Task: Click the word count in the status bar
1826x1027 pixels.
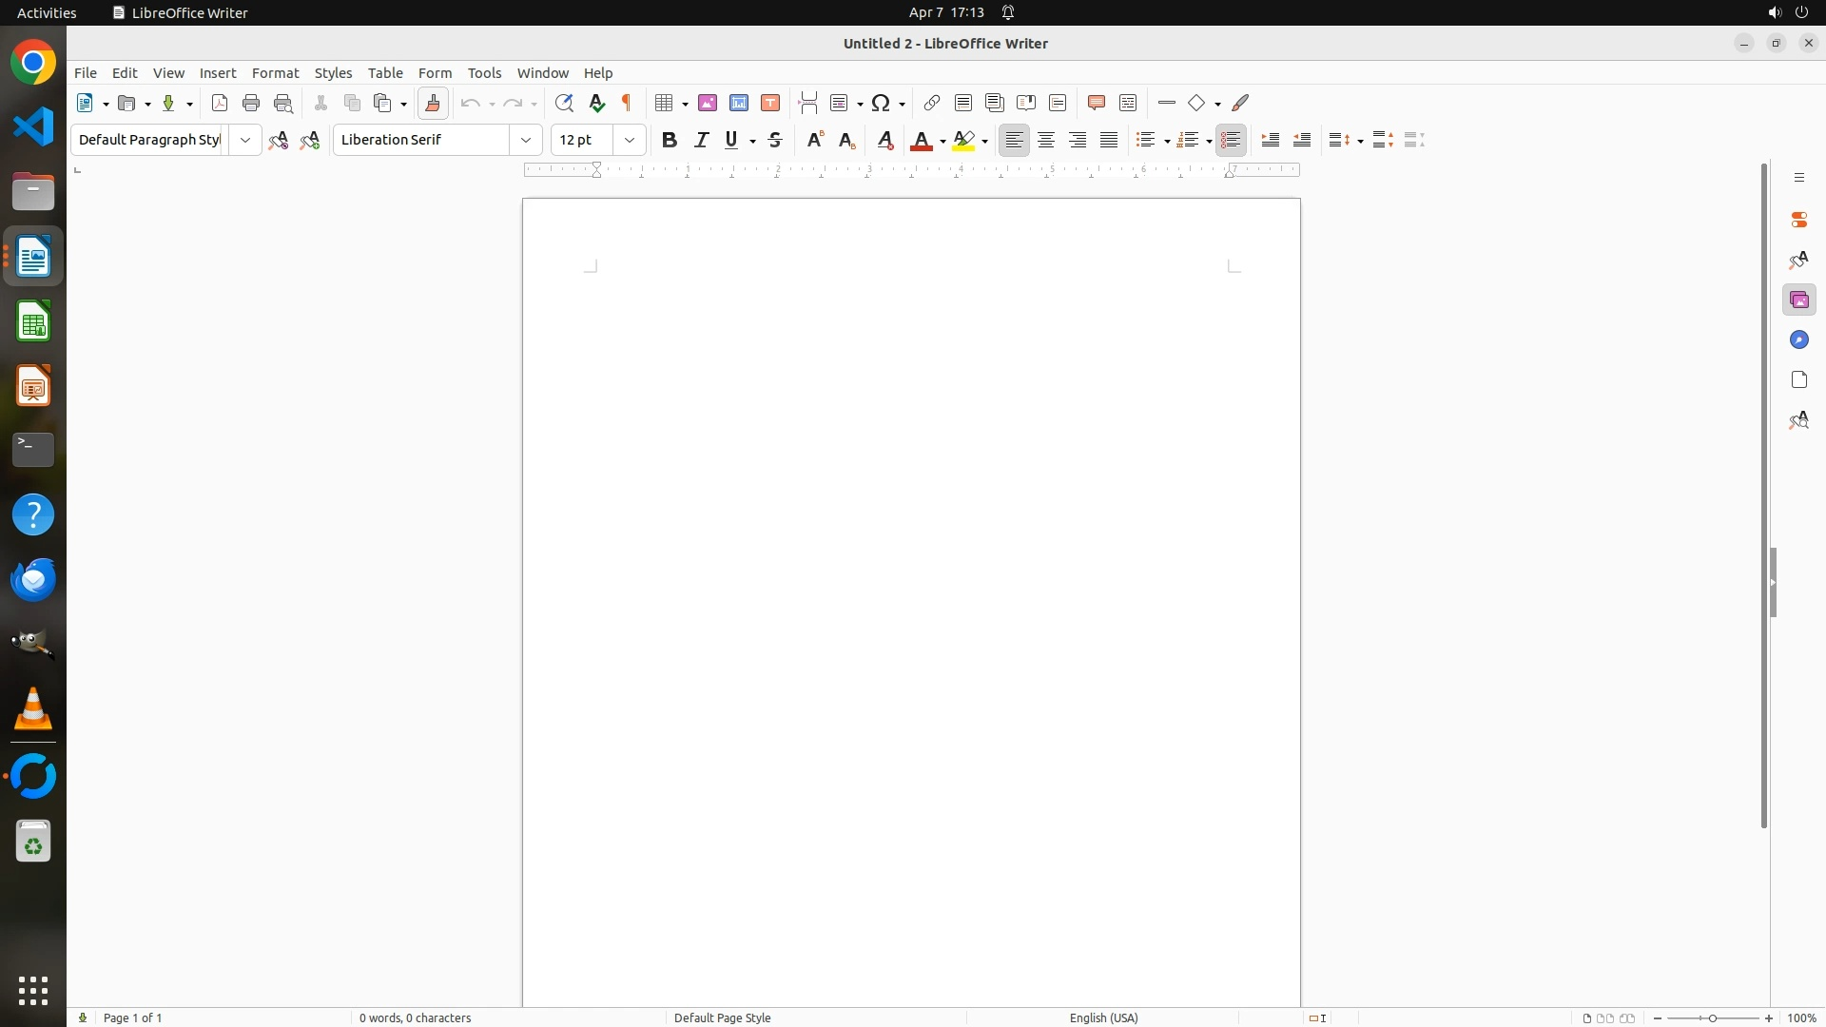Action: pyautogui.click(x=416, y=1017)
